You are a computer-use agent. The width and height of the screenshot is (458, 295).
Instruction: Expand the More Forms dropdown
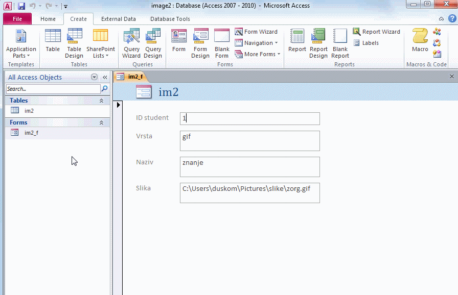pyautogui.click(x=258, y=54)
